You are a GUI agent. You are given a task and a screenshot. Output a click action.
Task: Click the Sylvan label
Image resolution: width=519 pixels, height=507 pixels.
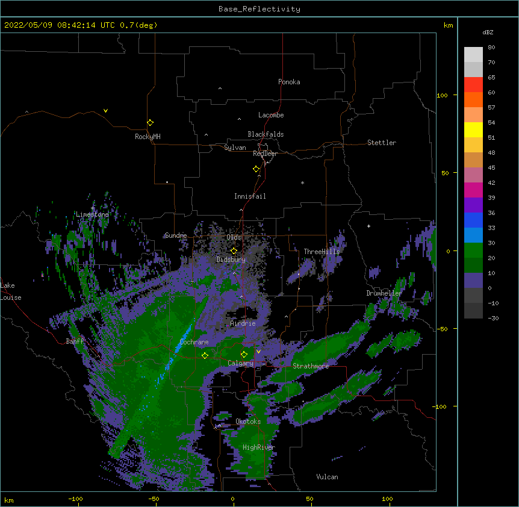(x=235, y=148)
